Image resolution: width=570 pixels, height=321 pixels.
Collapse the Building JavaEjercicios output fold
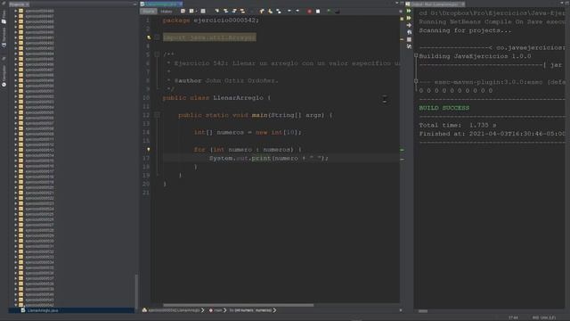click(416, 55)
